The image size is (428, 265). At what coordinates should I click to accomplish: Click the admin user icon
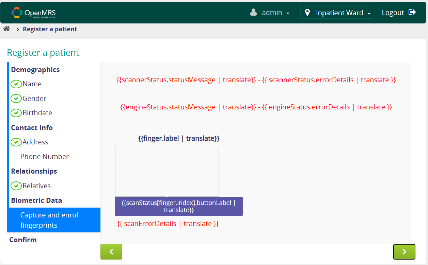[253, 13]
